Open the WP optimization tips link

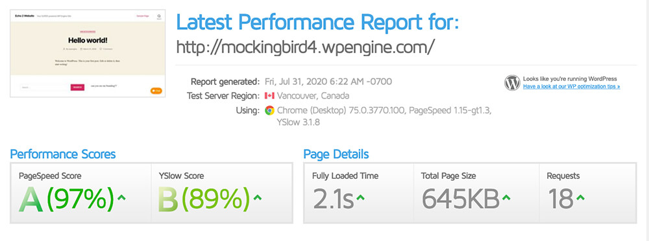tap(571, 87)
